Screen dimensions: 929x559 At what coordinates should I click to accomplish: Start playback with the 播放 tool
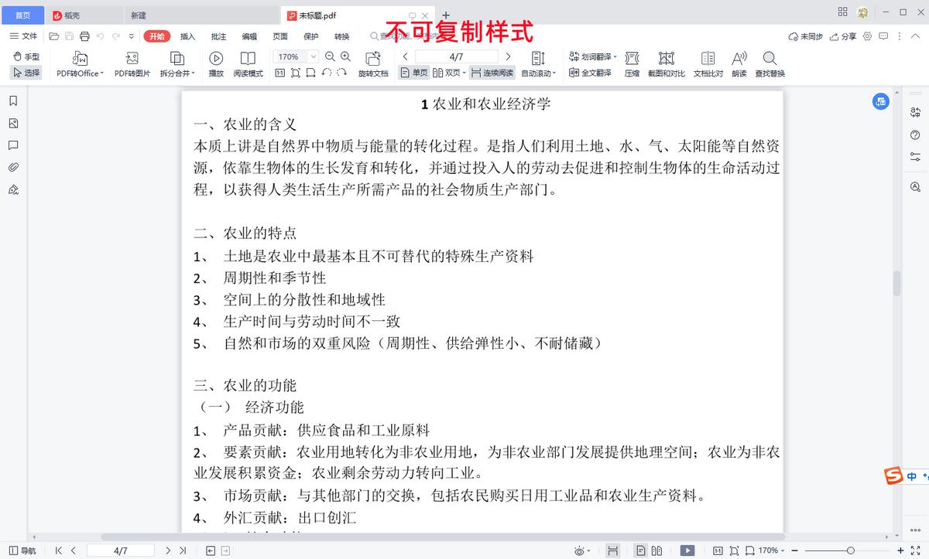pyautogui.click(x=216, y=62)
